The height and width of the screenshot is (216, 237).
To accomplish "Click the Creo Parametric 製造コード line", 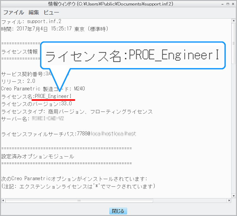I will (x=43, y=89).
